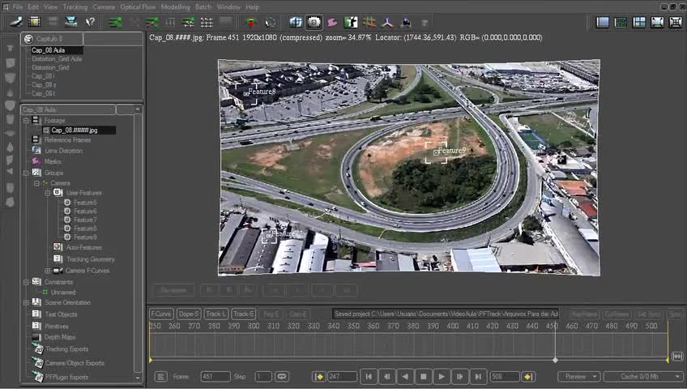This screenshot has width=687, height=389.
Task: Toggle the Dope-S sheet button
Action: [x=189, y=314]
